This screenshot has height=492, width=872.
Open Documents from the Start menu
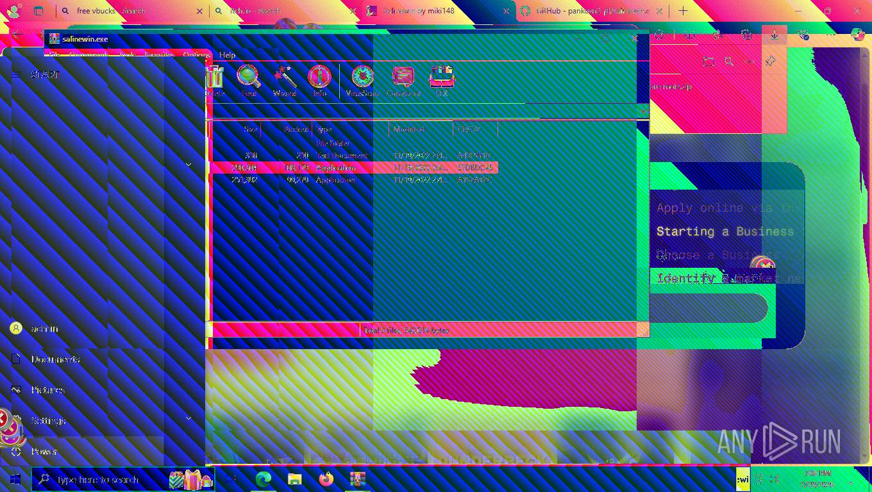(x=82, y=359)
